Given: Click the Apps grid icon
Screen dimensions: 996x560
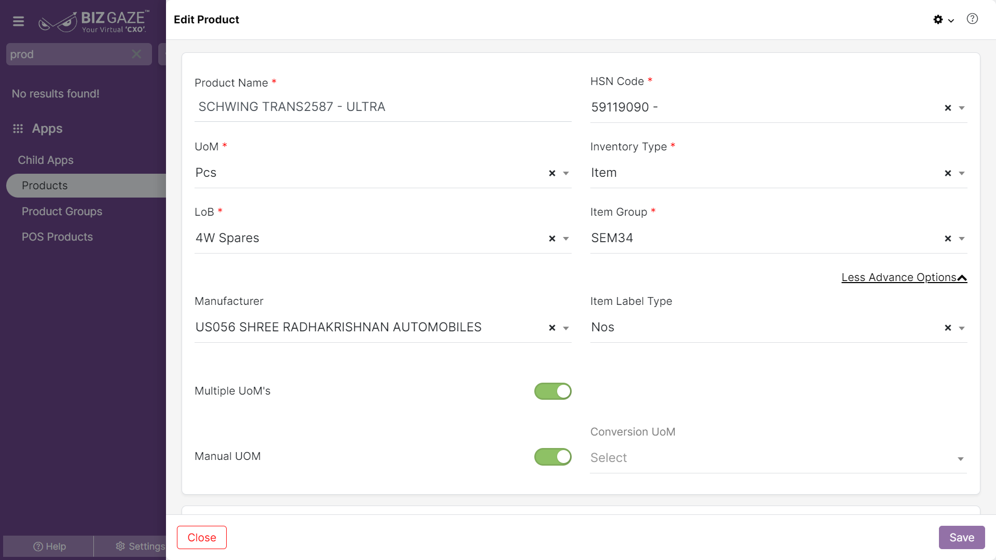Looking at the screenshot, I should click(x=18, y=129).
